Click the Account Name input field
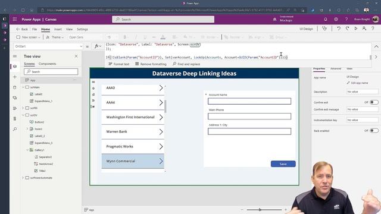The image size is (381, 214). [249, 101]
